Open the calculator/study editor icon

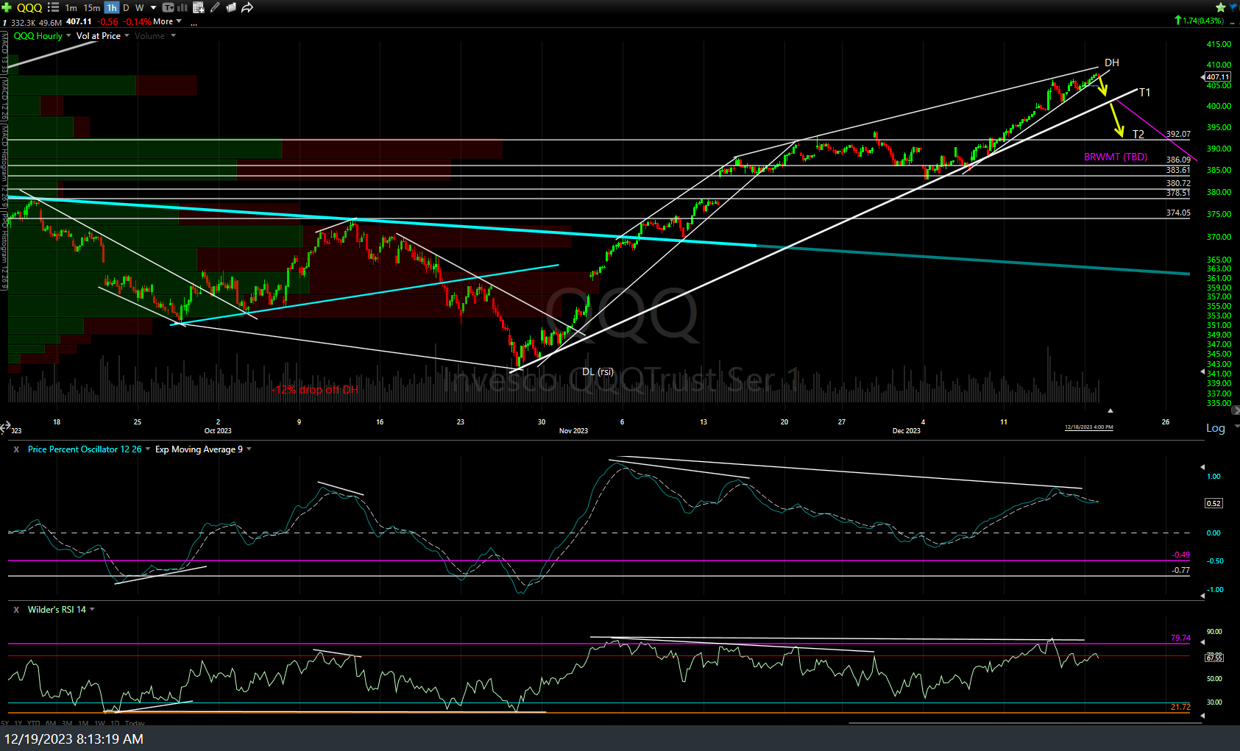[199, 7]
